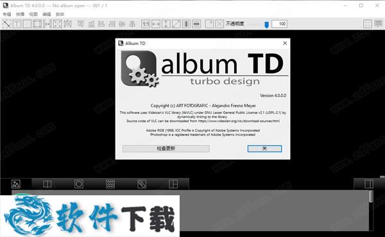Click the notes panel icon at toolbar right

(379, 24)
